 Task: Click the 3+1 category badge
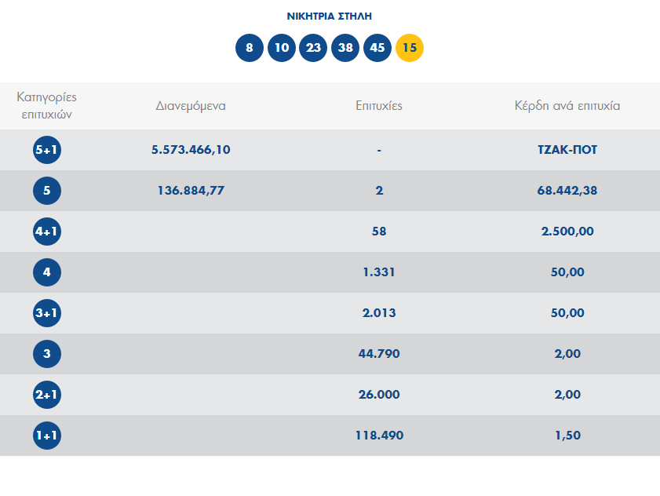(47, 313)
